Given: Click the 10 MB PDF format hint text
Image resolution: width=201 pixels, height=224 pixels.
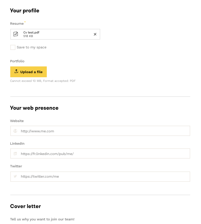Looking at the screenshot, I should [x=43, y=81].
